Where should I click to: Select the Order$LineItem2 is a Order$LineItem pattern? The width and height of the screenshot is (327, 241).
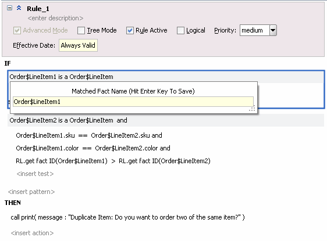(61, 120)
